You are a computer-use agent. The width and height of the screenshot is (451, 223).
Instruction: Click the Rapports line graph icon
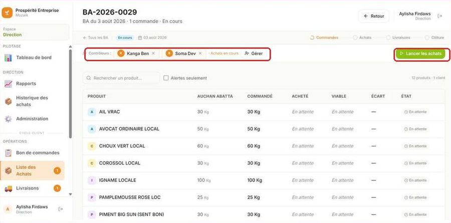[x=9, y=84]
